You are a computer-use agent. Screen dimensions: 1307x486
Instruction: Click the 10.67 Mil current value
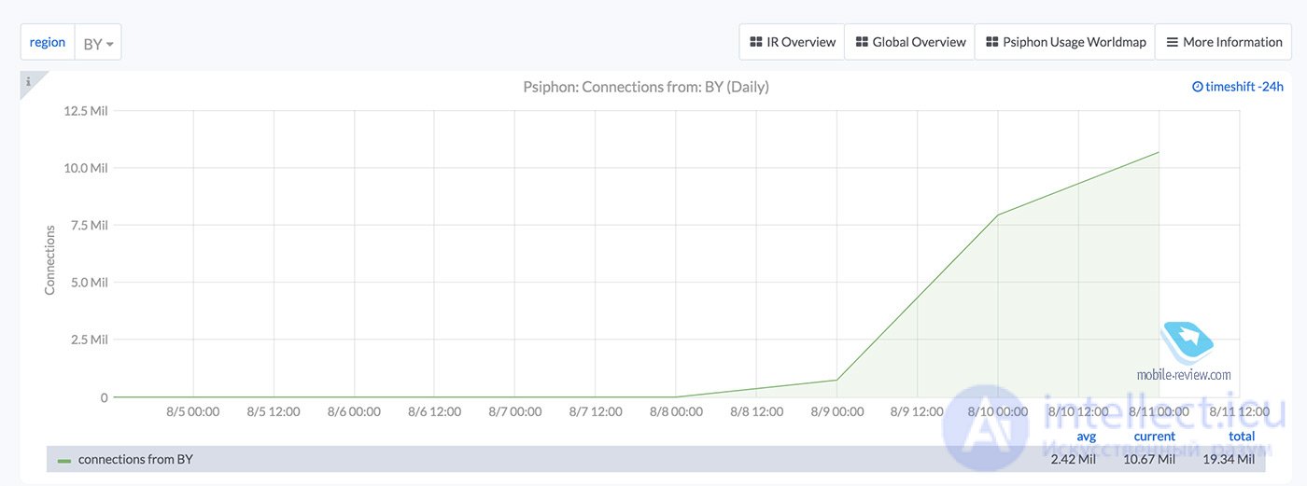point(1149,459)
